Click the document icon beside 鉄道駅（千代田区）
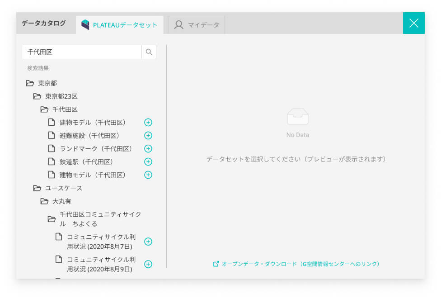The image size is (441, 299). pos(52,161)
